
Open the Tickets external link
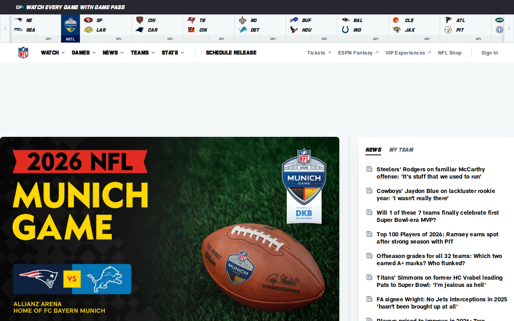click(x=319, y=53)
